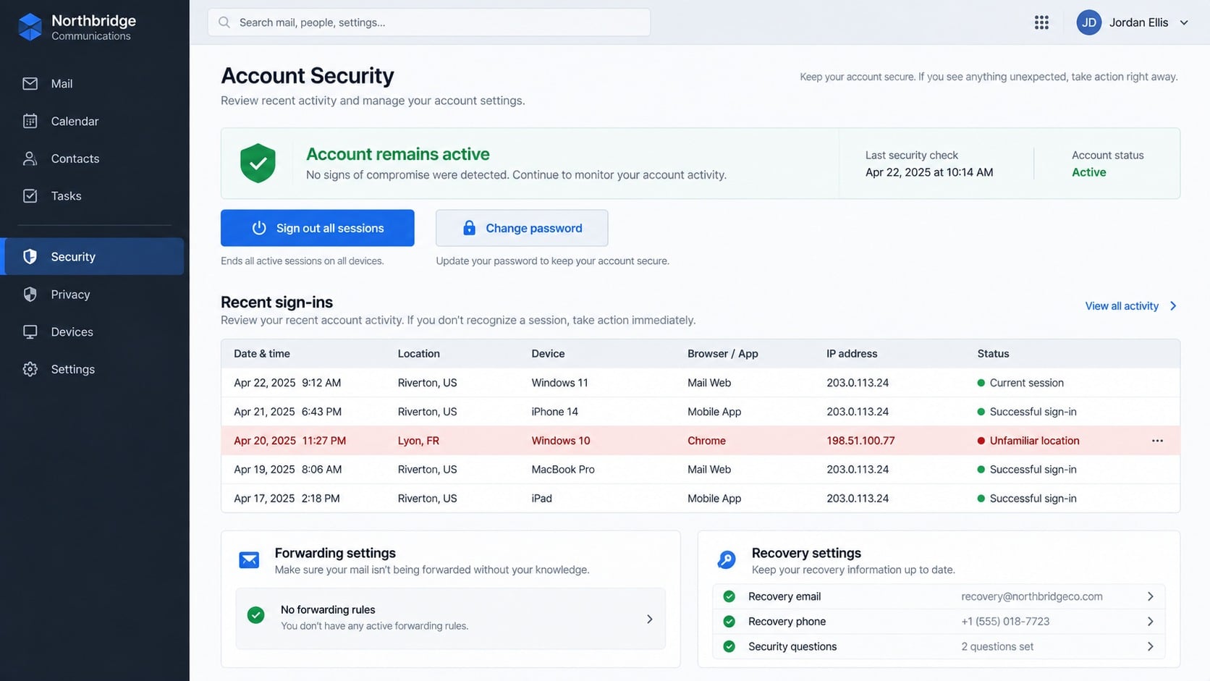Viewport: 1210px width, 681px height.
Task: Click the red Unfamiliar location status dot
Action: (x=981, y=441)
